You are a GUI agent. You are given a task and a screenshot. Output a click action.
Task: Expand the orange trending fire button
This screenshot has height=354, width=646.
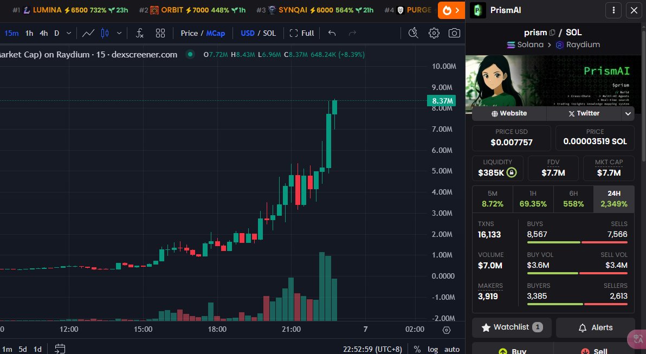pos(451,10)
